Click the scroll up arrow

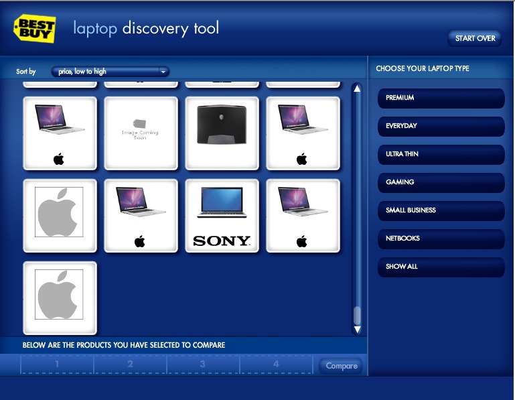point(357,88)
